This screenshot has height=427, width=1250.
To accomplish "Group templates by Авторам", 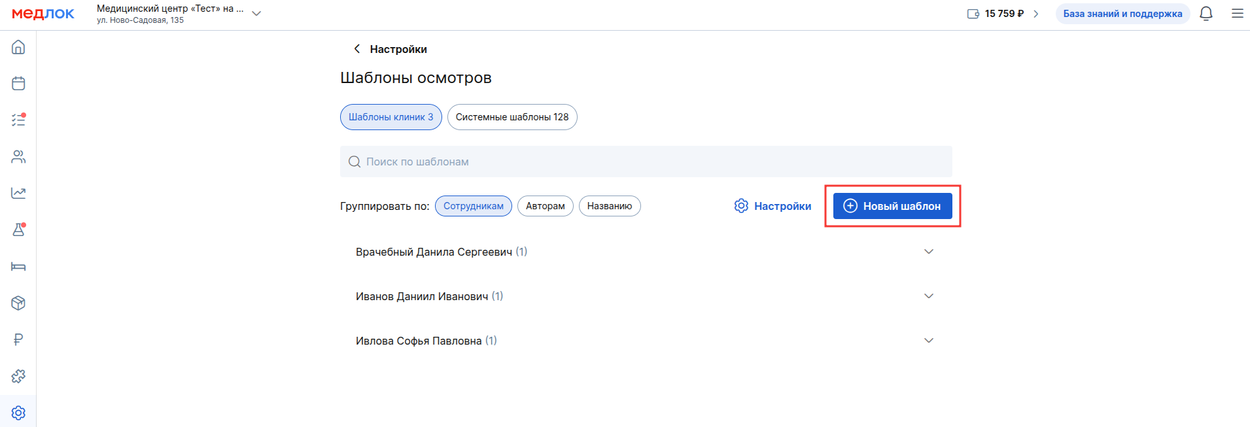I will [x=545, y=206].
